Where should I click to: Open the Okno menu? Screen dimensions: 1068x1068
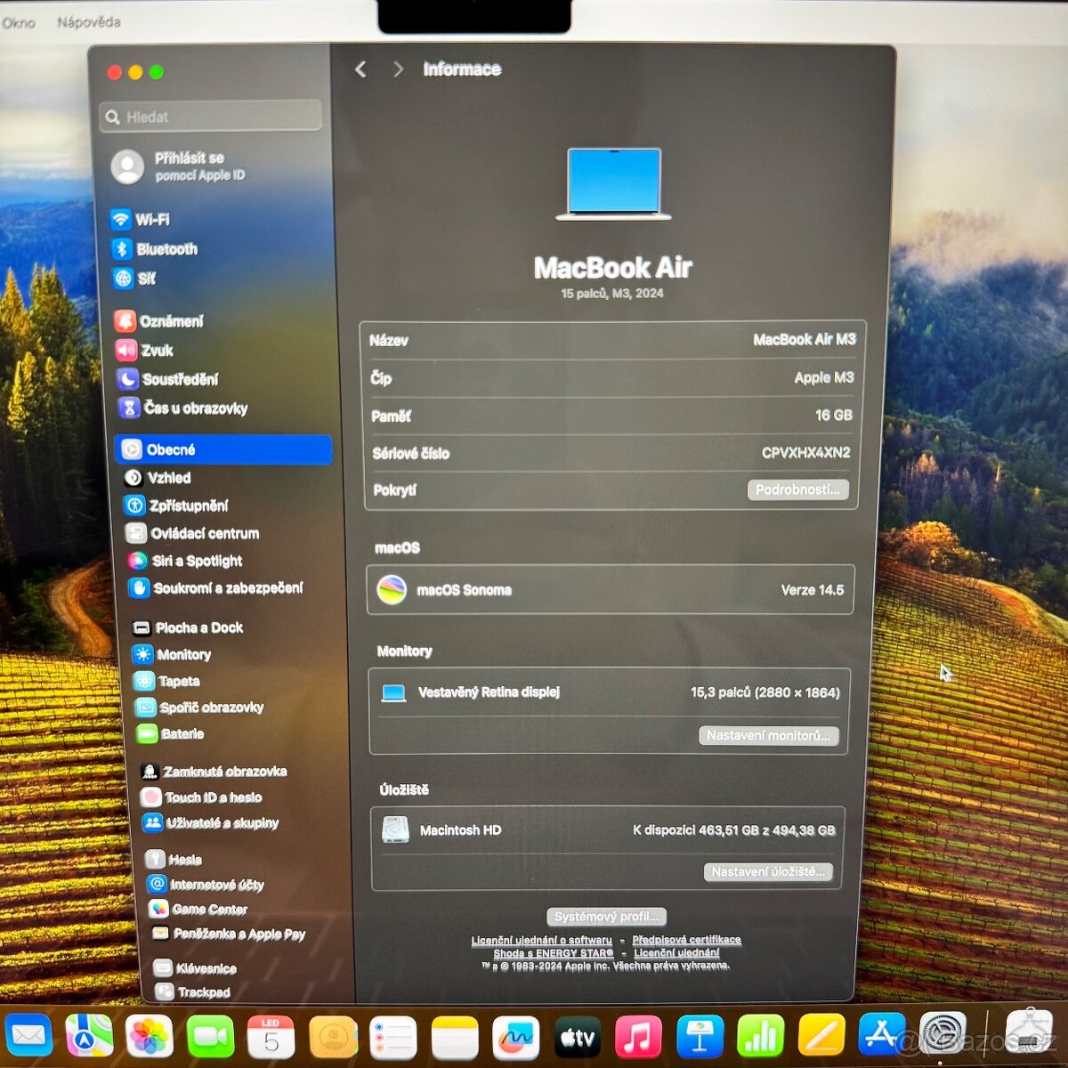point(18,22)
